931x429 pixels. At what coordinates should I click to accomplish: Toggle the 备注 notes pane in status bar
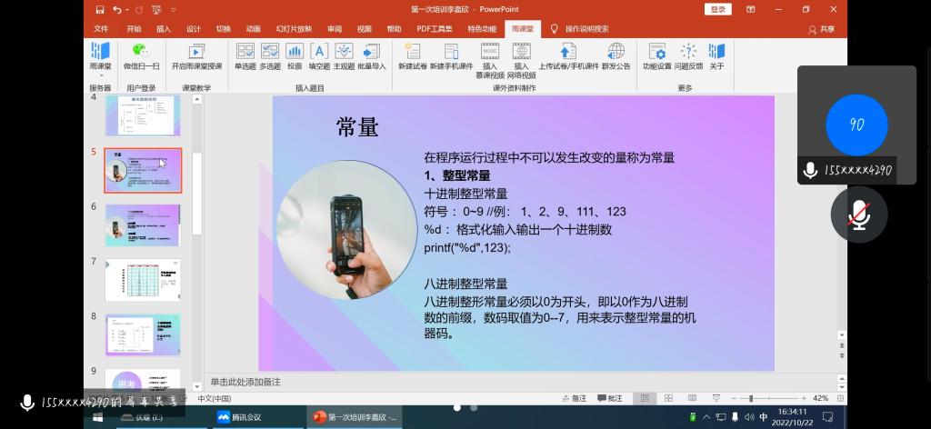pos(575,398)
